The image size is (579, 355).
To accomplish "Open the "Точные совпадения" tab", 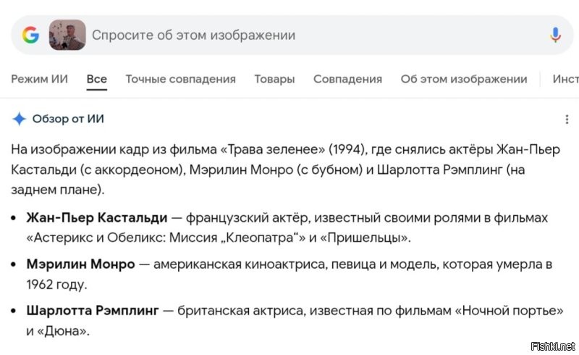I will (180, 79).
